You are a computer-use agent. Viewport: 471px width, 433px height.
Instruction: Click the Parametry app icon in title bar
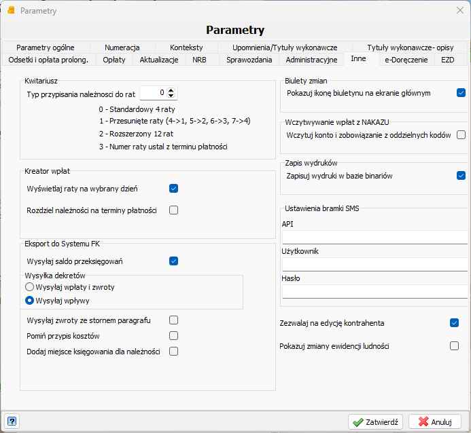11,10
